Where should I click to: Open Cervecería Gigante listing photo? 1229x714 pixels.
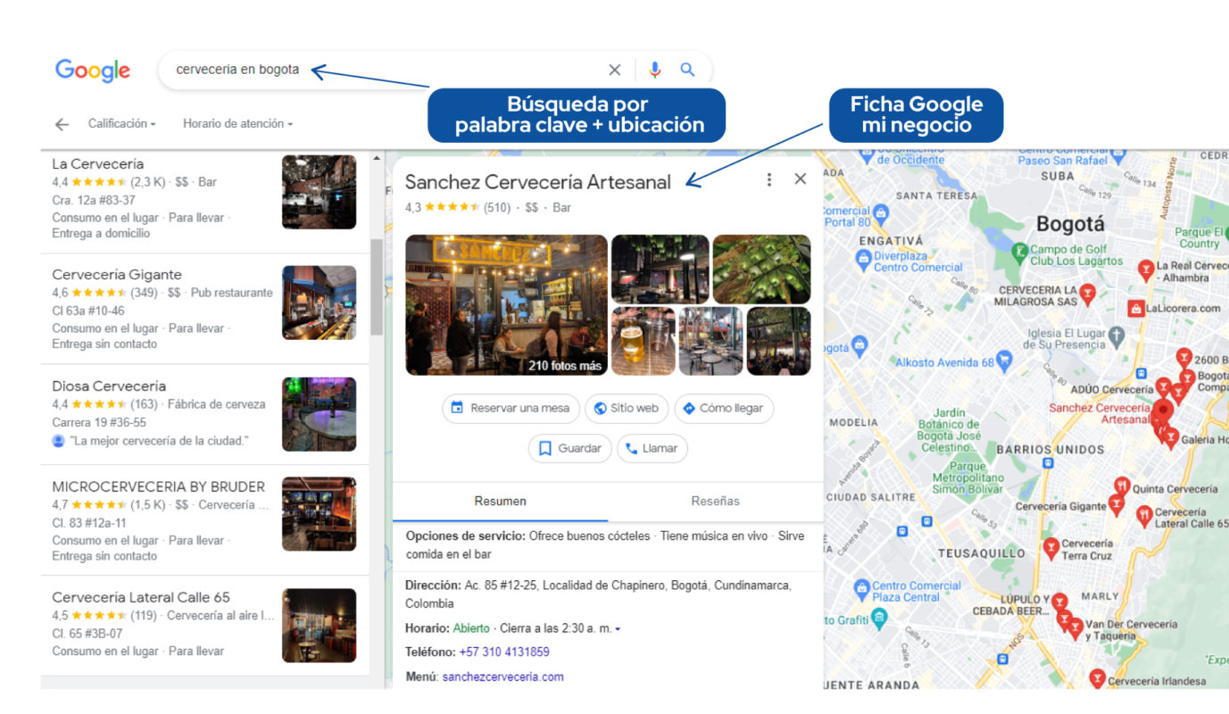click(x=319, y=303)
